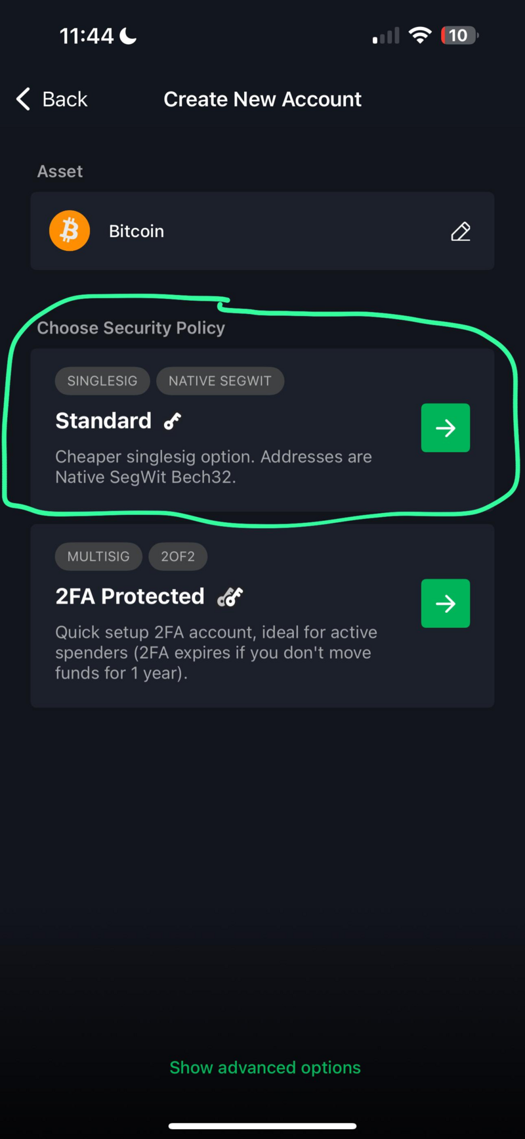The height and width of the screenshot is (1139, 525).
Task: Tap the 2OF2 badge
Action: click(x=178, y=556)
